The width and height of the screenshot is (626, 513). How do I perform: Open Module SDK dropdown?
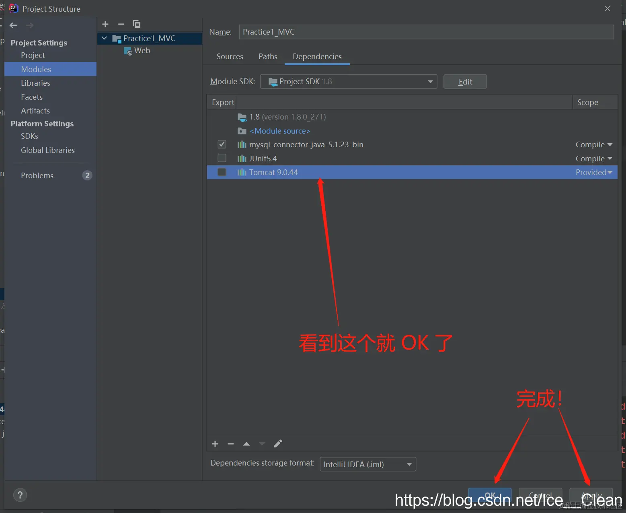coord(349,82)
